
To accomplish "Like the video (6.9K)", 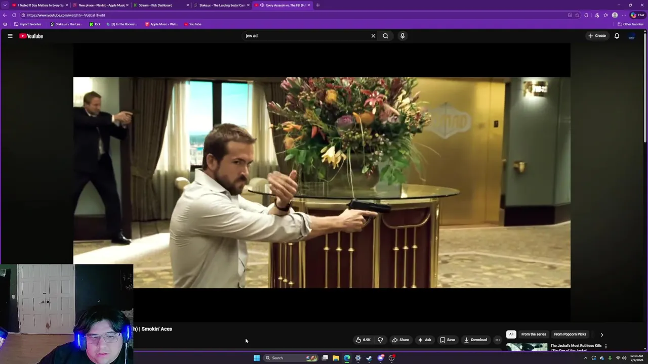I will [363, 340].
